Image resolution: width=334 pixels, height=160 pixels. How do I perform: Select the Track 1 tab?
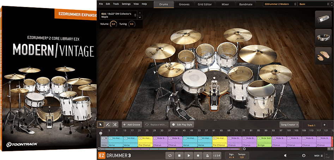(x=311, y=125)
